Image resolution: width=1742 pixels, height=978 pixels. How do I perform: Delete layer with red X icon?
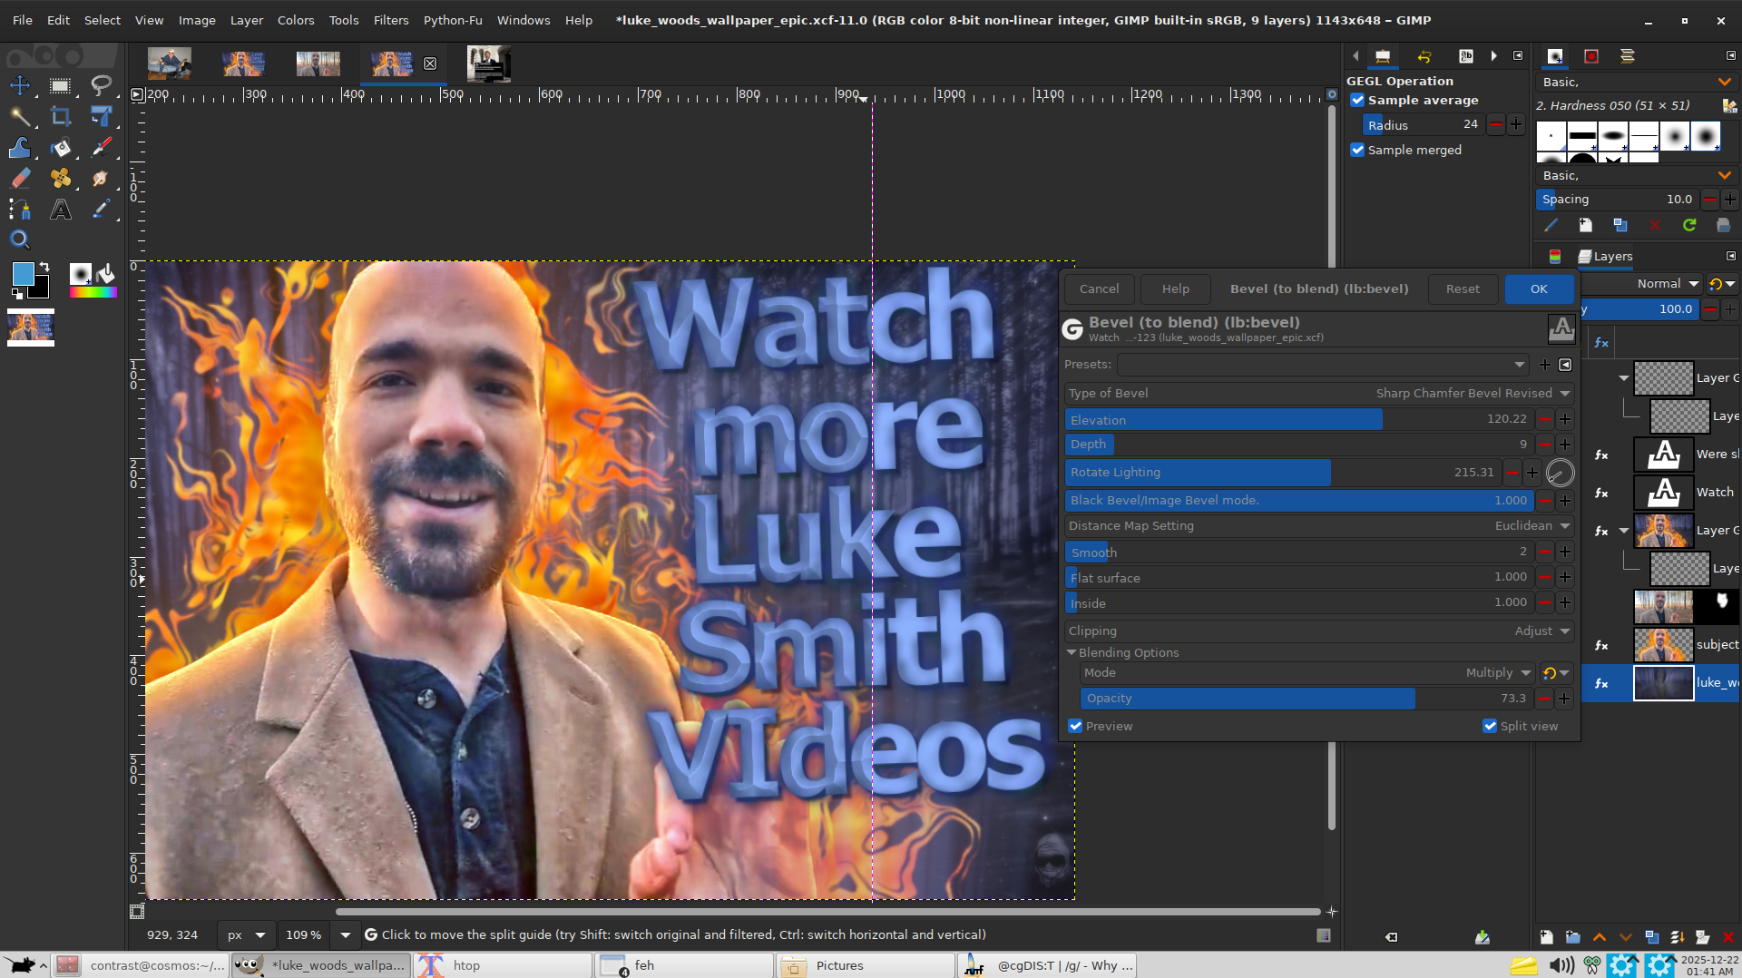tap(1727, 937)
